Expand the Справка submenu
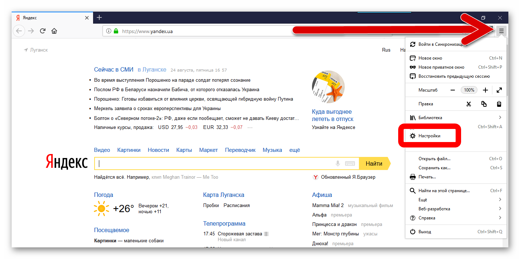The image size is (520, 259). (x=456, y=218)
